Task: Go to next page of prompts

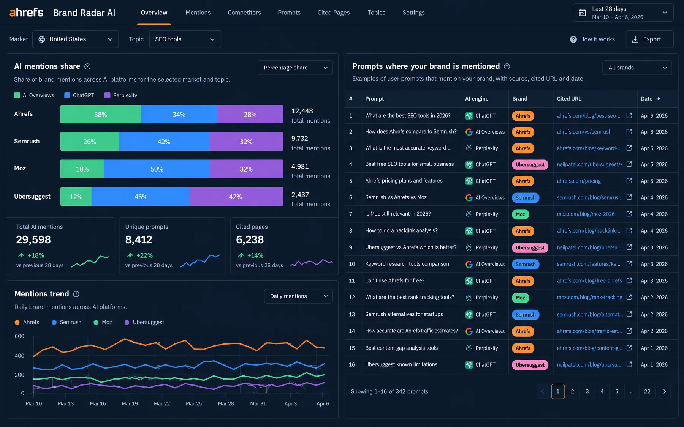Action: (664, 391)
